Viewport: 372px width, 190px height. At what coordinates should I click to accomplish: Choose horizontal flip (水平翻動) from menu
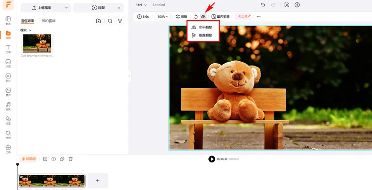click(x=203, y=27)
